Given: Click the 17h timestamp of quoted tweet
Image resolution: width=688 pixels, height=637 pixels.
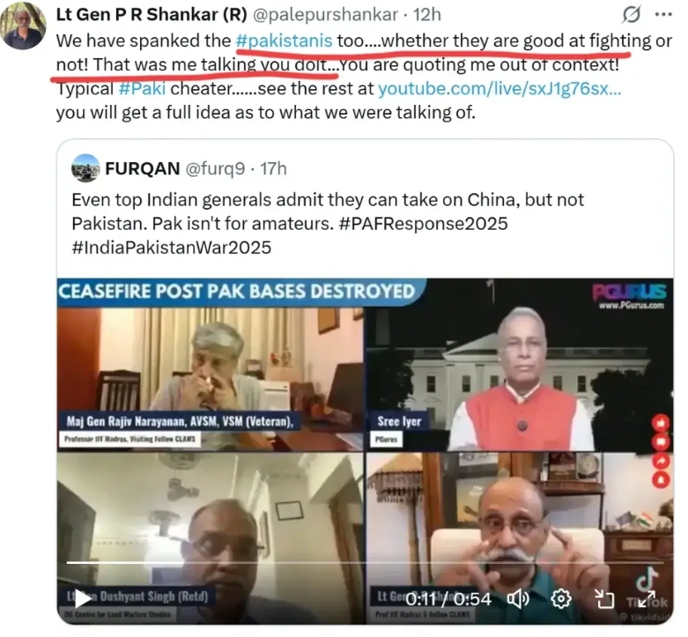Looking at the screenshot, I should (x=273, y=168).
